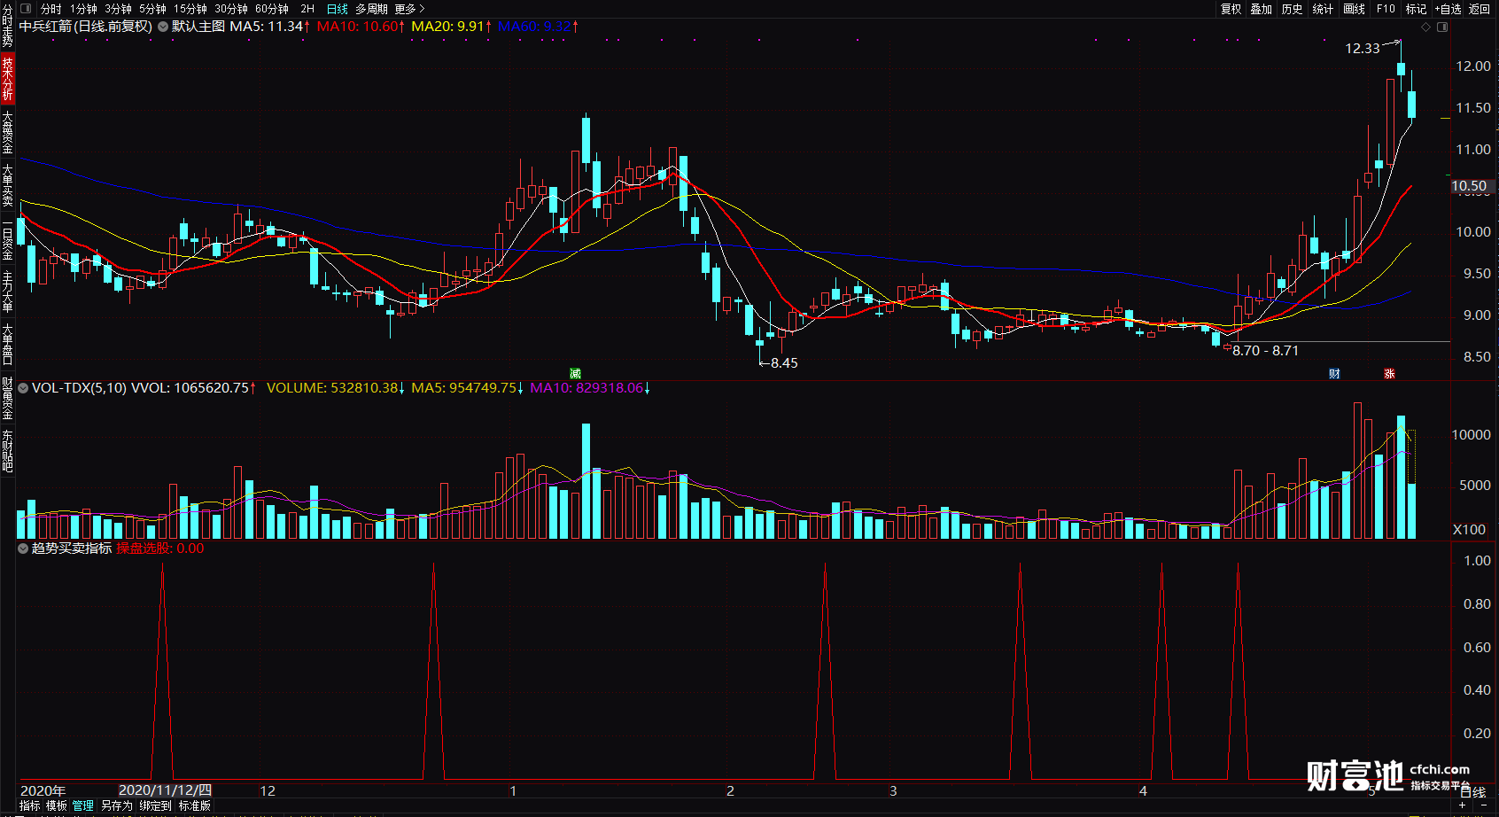Click the MA20: 9.91 label
This screenshot has width=1499, height=817.
pyautogui.click(x=451, y=27)
